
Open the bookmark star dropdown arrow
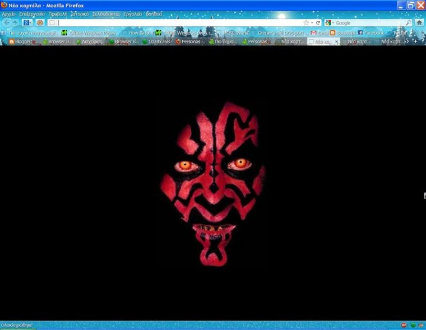coord(312,23)
